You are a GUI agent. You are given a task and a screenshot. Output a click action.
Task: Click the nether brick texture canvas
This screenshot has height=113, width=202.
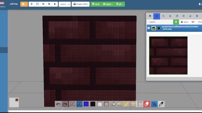90,61
